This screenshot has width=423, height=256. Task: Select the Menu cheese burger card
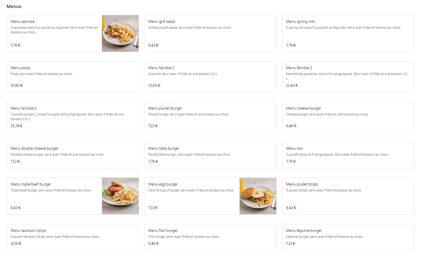(348, 117)
